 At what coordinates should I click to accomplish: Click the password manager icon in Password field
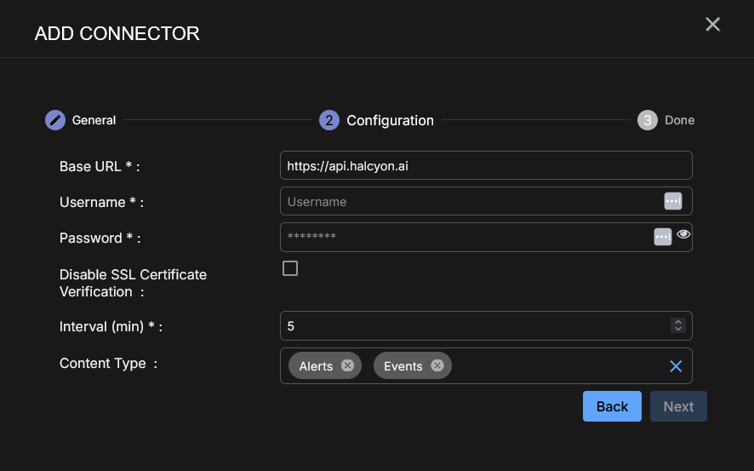click(662, 237)
